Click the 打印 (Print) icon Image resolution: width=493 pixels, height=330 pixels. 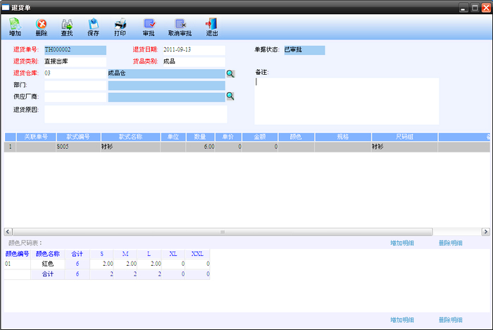[120, 27]
